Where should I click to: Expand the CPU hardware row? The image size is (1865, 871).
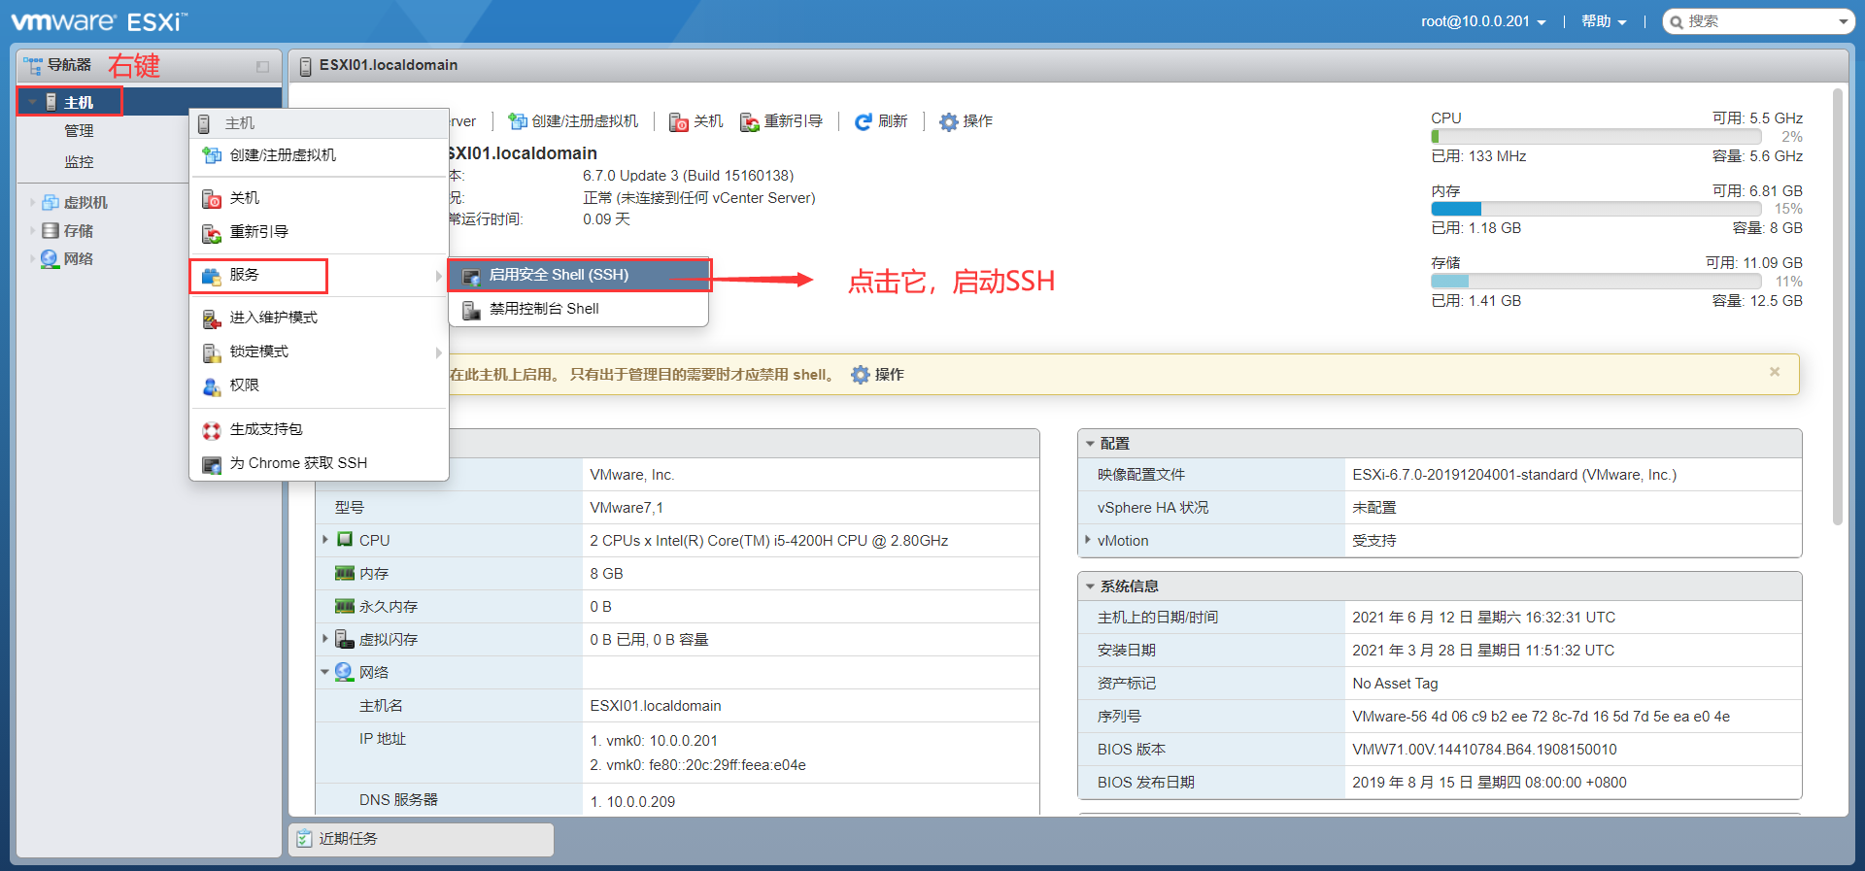[324, 540]
